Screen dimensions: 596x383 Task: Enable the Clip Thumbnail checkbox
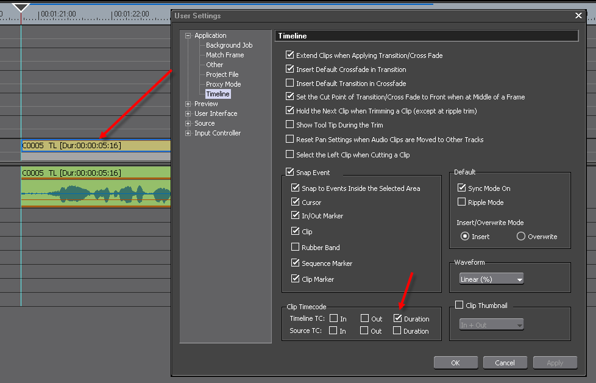(x=459, y=306)
